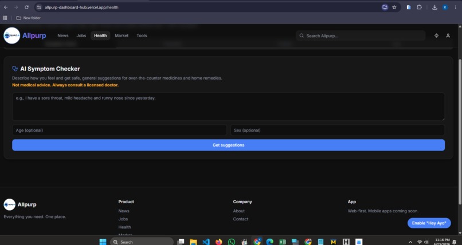Screen dimensions: 462x245
Task: Open the News navigation tab
Action: click(x=62, y=35)
